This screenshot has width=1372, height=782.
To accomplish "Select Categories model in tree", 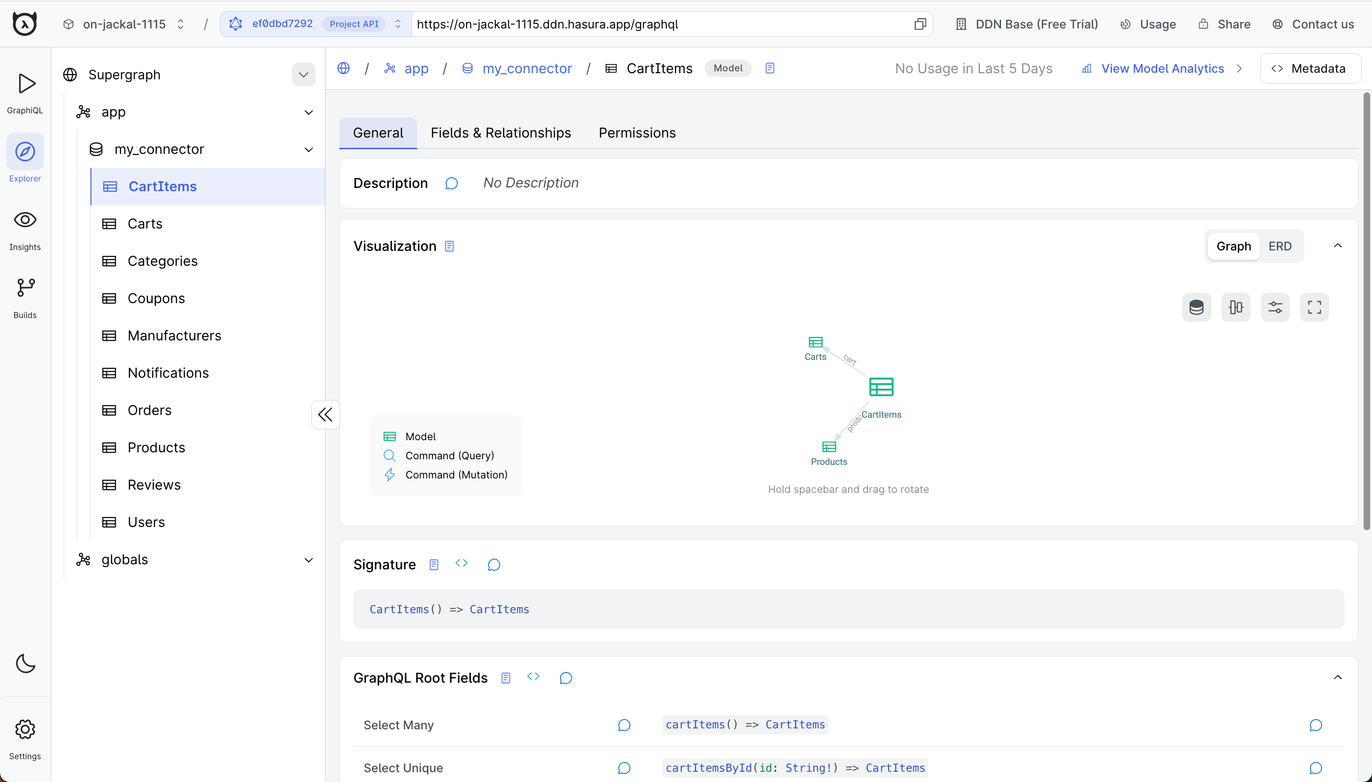I will click(208, 261).
